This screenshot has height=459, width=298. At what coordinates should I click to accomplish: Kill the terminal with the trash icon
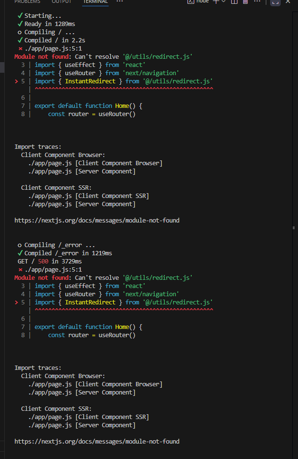click(x=246, y=1)
